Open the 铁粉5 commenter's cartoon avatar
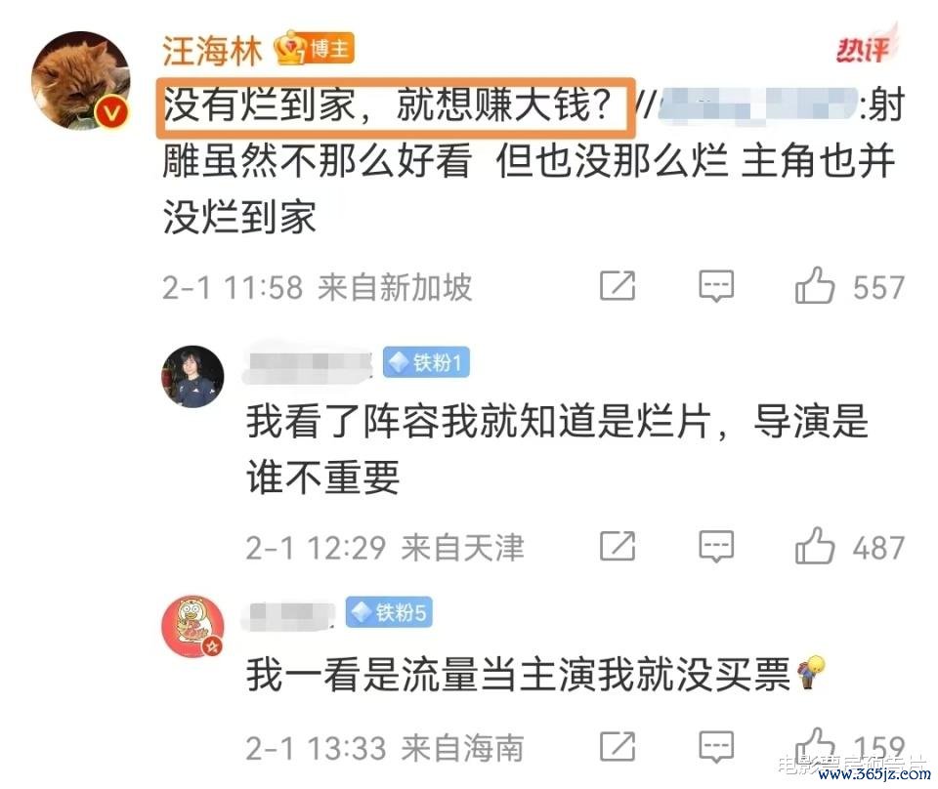The width and height of the screenshot is (938, 789). point(192,627)
